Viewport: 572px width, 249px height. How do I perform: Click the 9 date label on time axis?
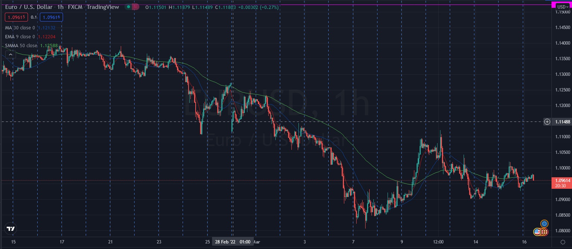coord(402,242)
